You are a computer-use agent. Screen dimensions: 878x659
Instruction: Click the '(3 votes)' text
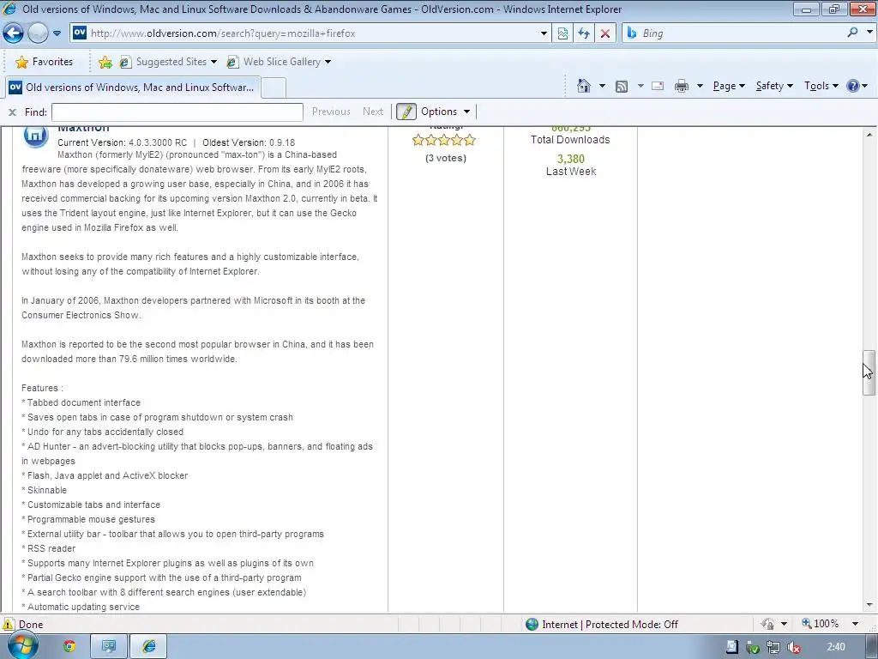click(x=446, y=158)
